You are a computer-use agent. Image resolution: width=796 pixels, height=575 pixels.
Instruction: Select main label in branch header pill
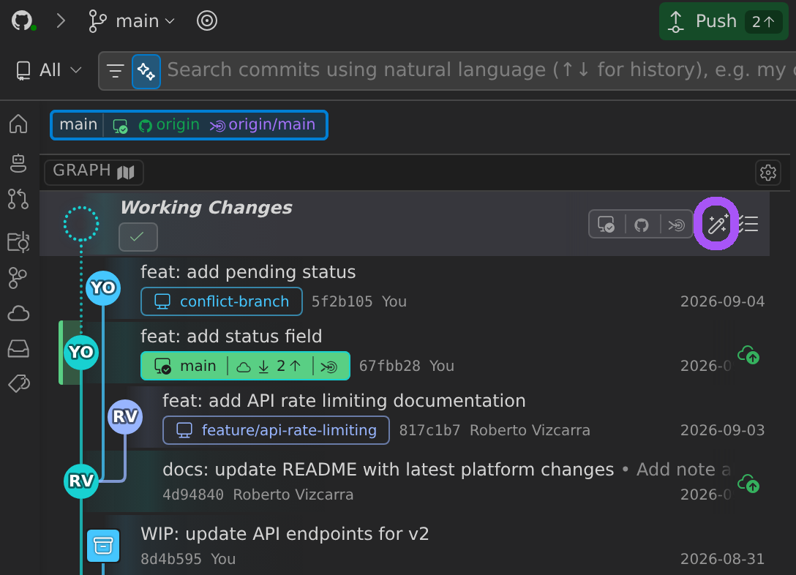pos(78,124)
